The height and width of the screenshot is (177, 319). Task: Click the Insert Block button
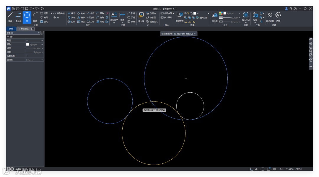pos(141,17)
